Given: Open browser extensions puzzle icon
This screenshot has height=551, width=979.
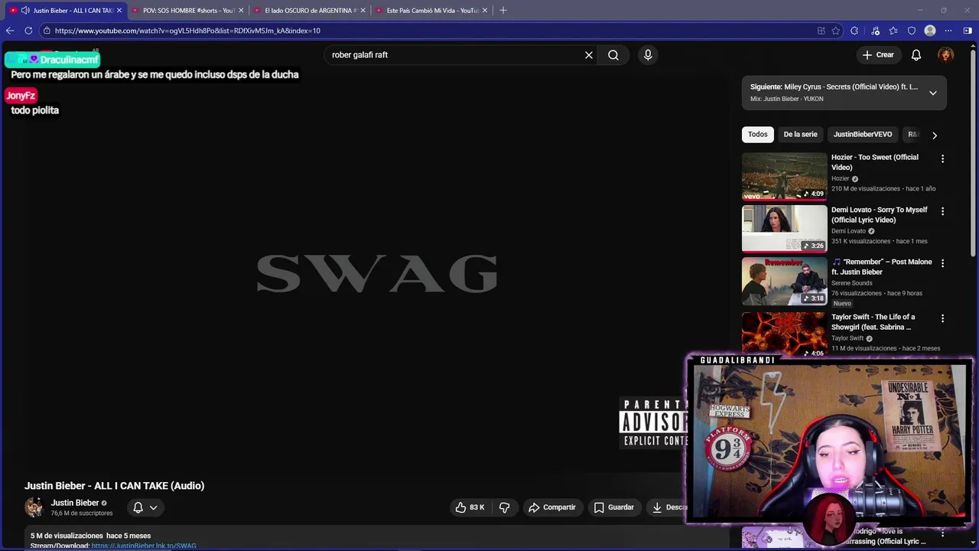Looking at the screenshot, I should pos(854,31).
